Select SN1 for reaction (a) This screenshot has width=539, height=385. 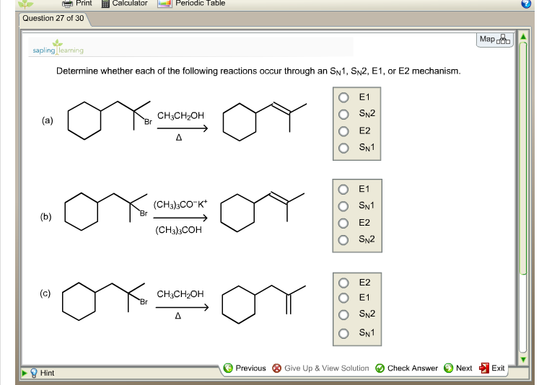[x=343, y=148]
